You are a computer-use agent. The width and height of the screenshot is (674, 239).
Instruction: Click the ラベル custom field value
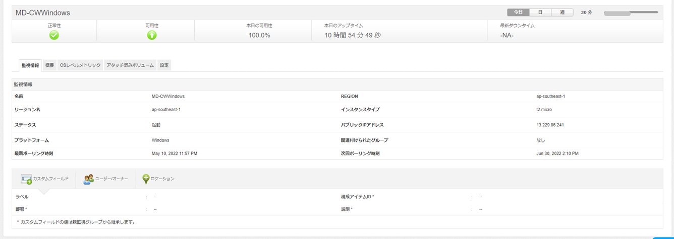[155, 197]
